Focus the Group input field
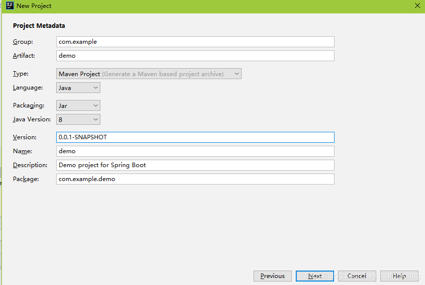This screenshot has width=425, height=285. (x=195, y=42)
